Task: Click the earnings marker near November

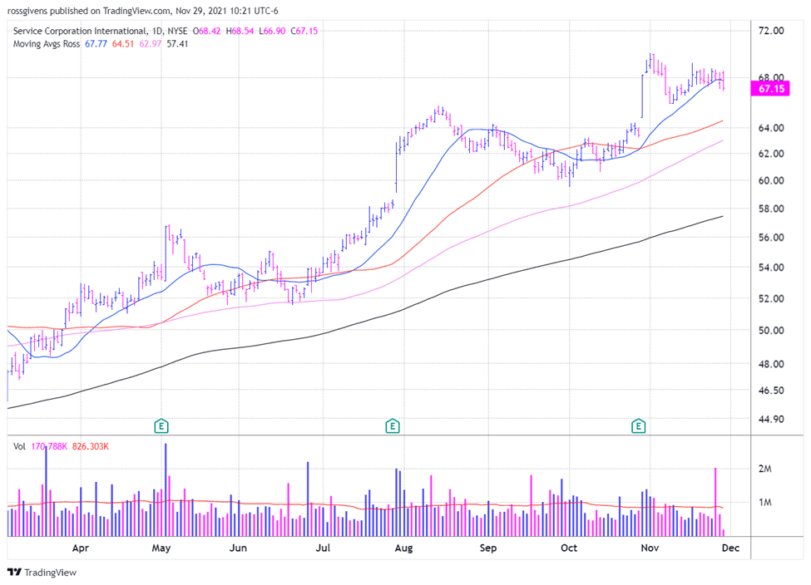Action: pyautogui.click(x=639, y=426)
